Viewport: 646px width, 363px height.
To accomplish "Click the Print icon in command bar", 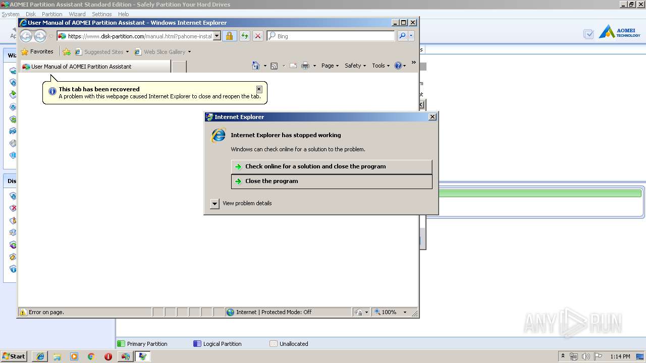I will tap(305, 66).
